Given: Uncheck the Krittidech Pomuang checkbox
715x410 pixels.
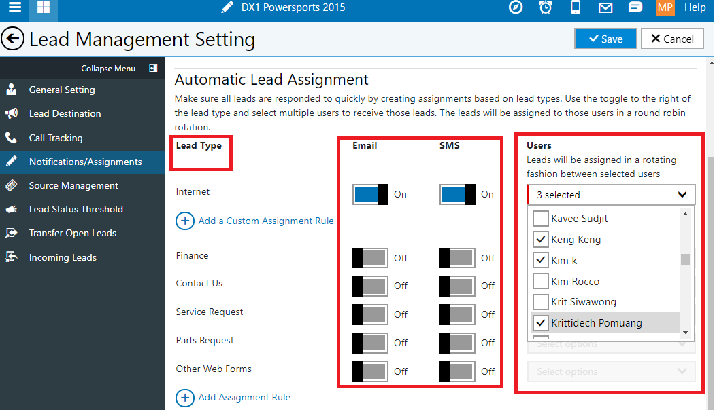Looking at the screenshot, I should point(541,322).
